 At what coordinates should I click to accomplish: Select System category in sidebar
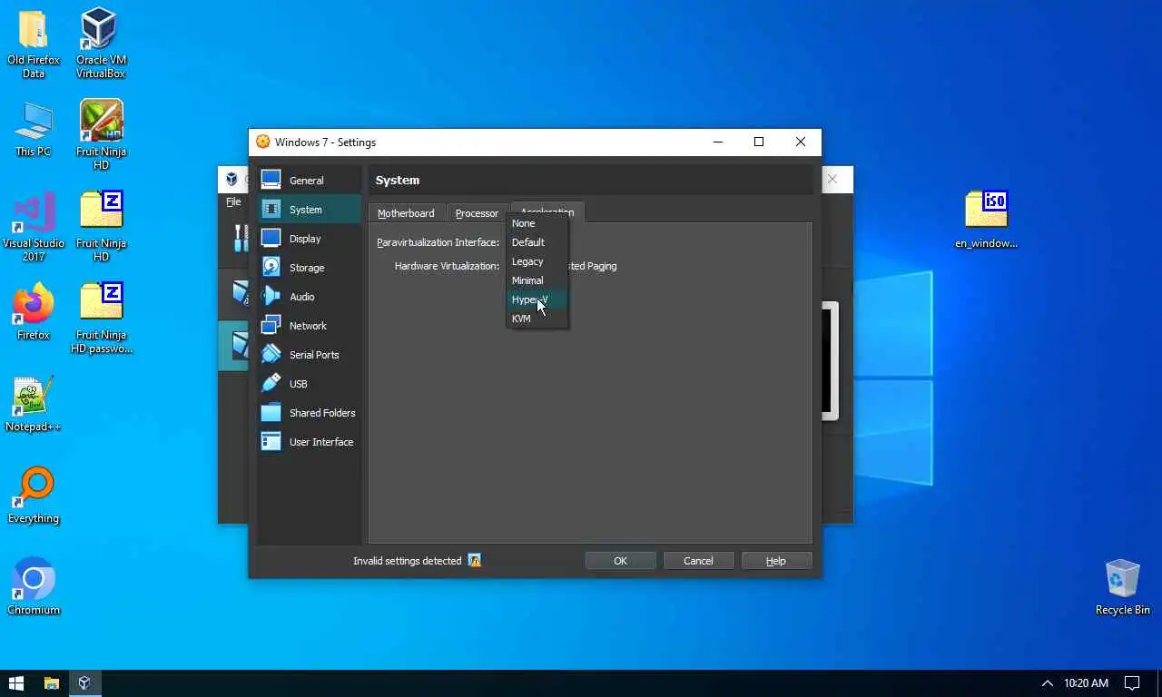pyautogui.click(x=309, y=210)
